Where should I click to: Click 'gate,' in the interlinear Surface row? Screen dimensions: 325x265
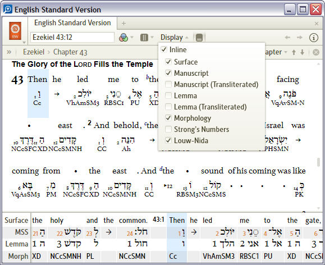pos(313,221)
